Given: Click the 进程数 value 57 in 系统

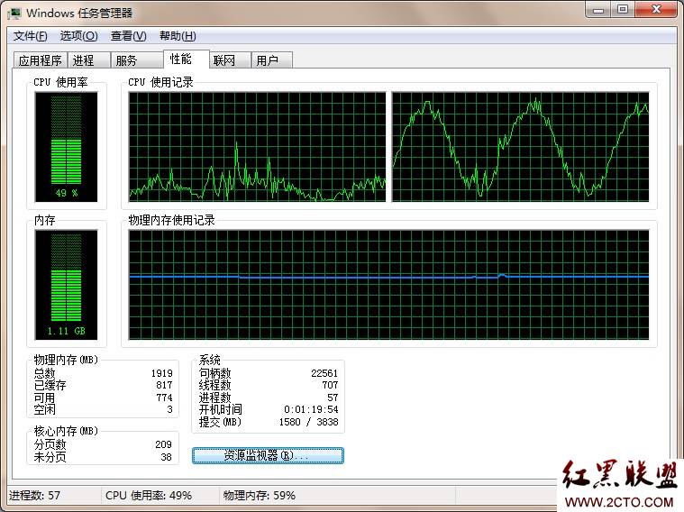Looking at the screenshot, I should (333, 398).
